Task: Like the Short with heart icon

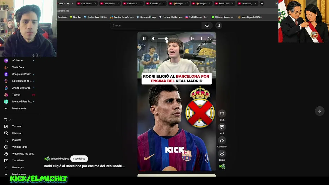Action: [x=222, y=114]
